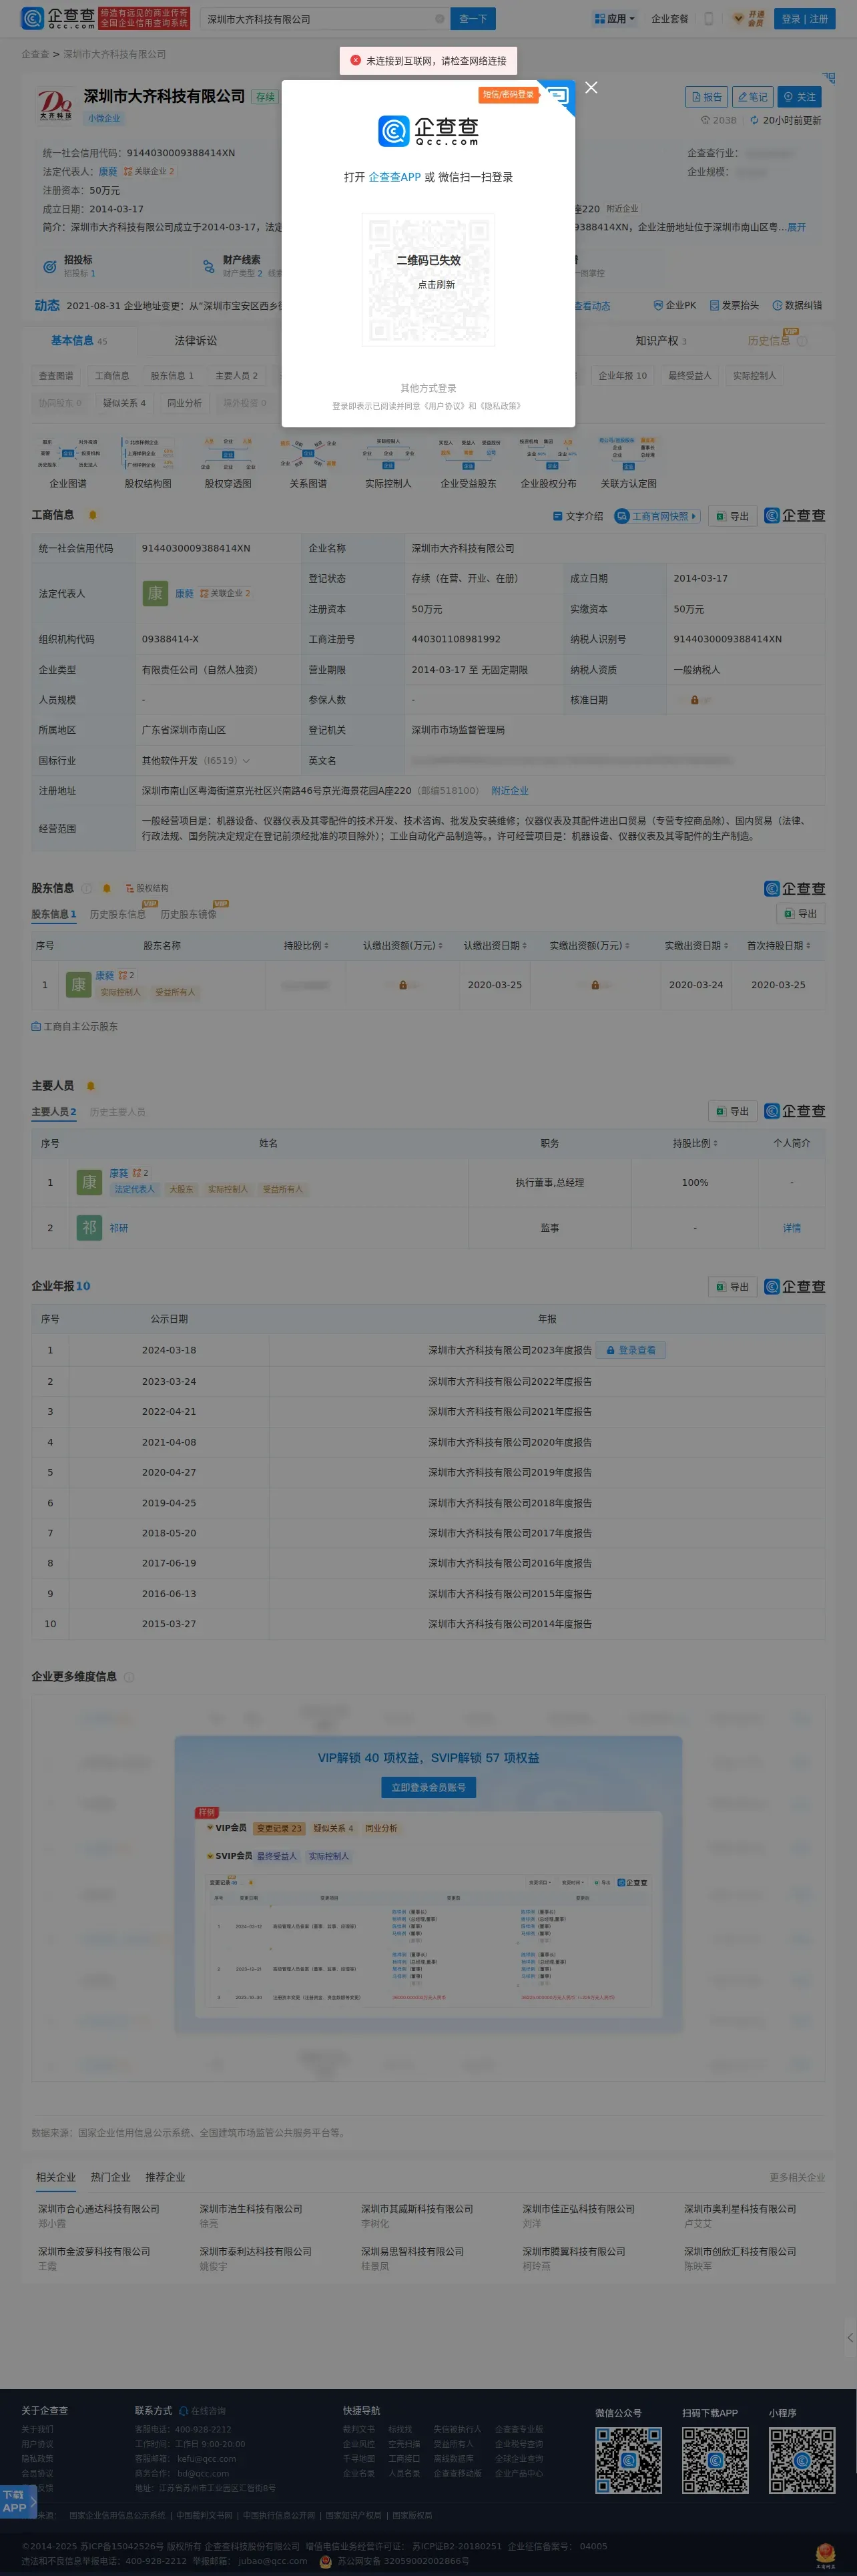Image resolution: width=857 pixels, height=2576 pixels.
Task: Click the 关注 follow button
Action: click(x=799, y=97)
